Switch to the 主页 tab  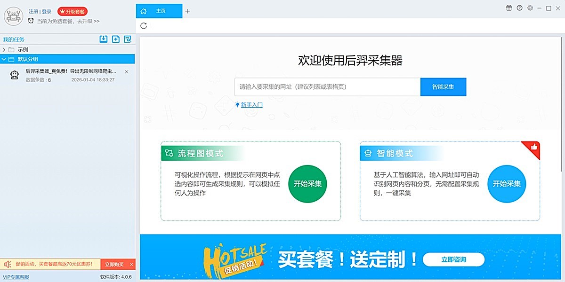point(159,11)
